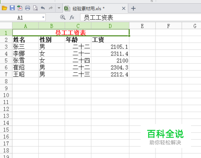Viewport: 201px width, 158px height.
Task: Select the age cell 二十三
Action: (78, 74)
